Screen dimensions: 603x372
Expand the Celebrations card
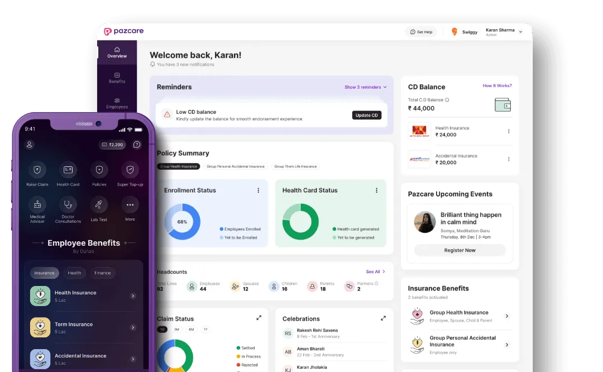tap(383, 318)
